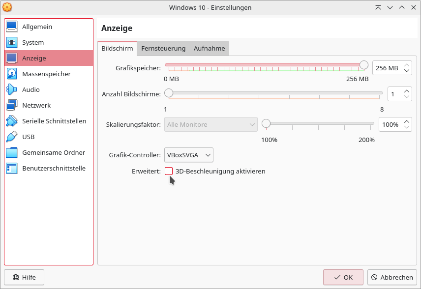
Task: Click the Serielle Schnittstellen plug icon
Action: point(11,121)
